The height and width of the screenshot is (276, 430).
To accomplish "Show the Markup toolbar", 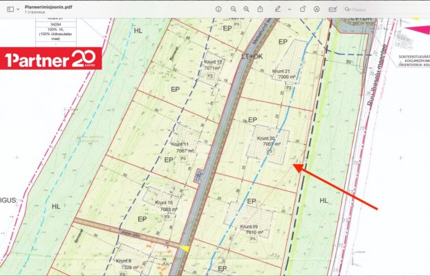I will (316, 10).
